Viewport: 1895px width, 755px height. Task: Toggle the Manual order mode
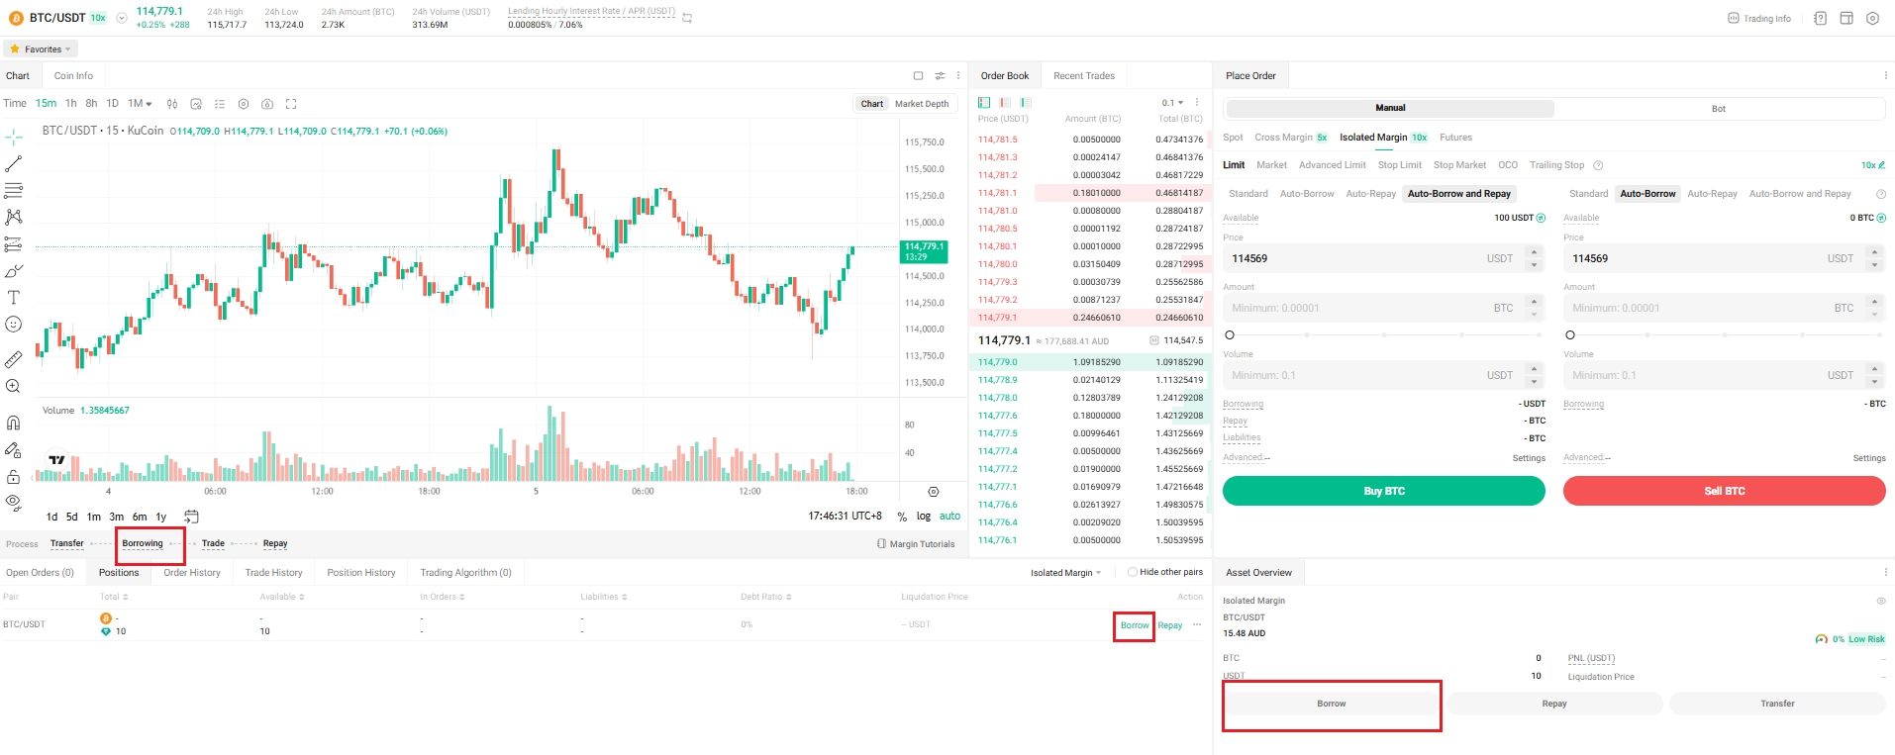(1389, 108)
